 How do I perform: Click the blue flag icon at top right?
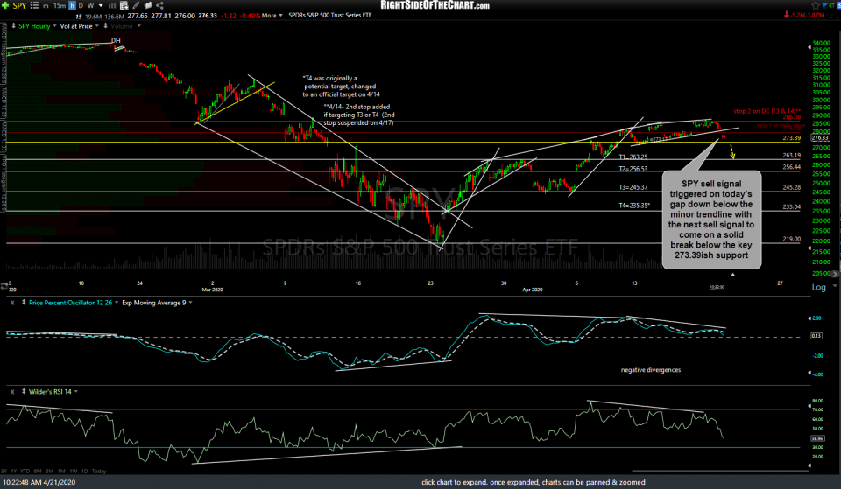click(x=825, y=5)
